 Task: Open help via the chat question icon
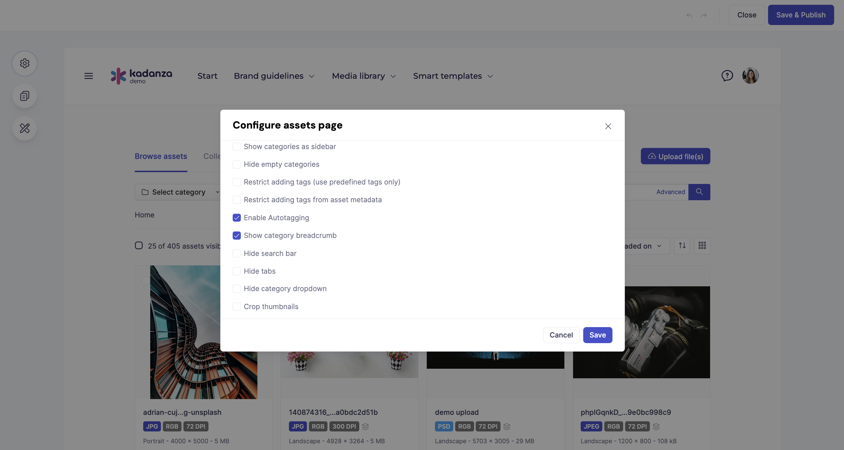tap(727, 76)
